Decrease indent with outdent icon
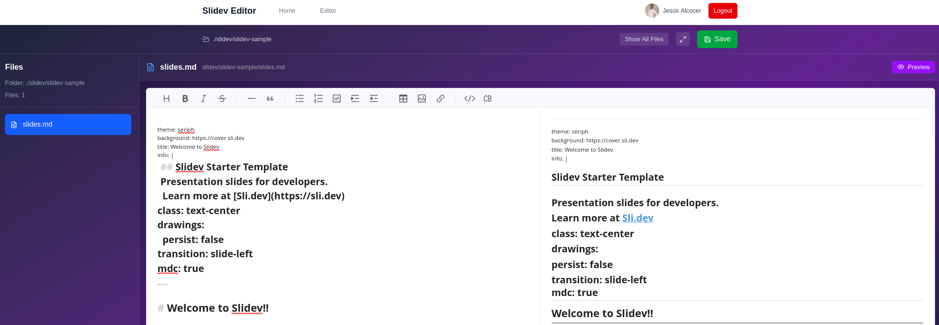 374,99
